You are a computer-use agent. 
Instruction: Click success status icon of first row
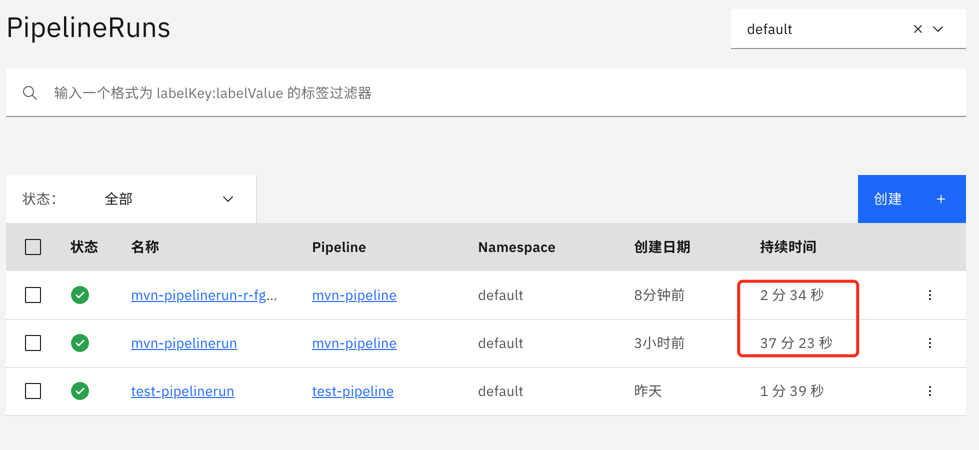coord(80,295)
